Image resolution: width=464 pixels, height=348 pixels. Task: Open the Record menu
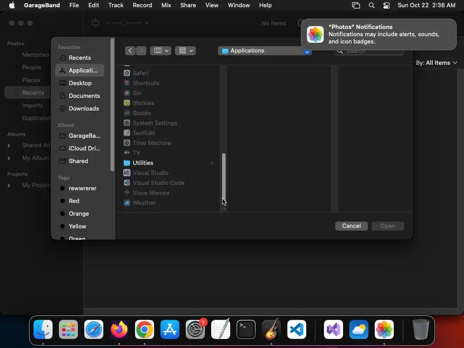coord(142,5)
